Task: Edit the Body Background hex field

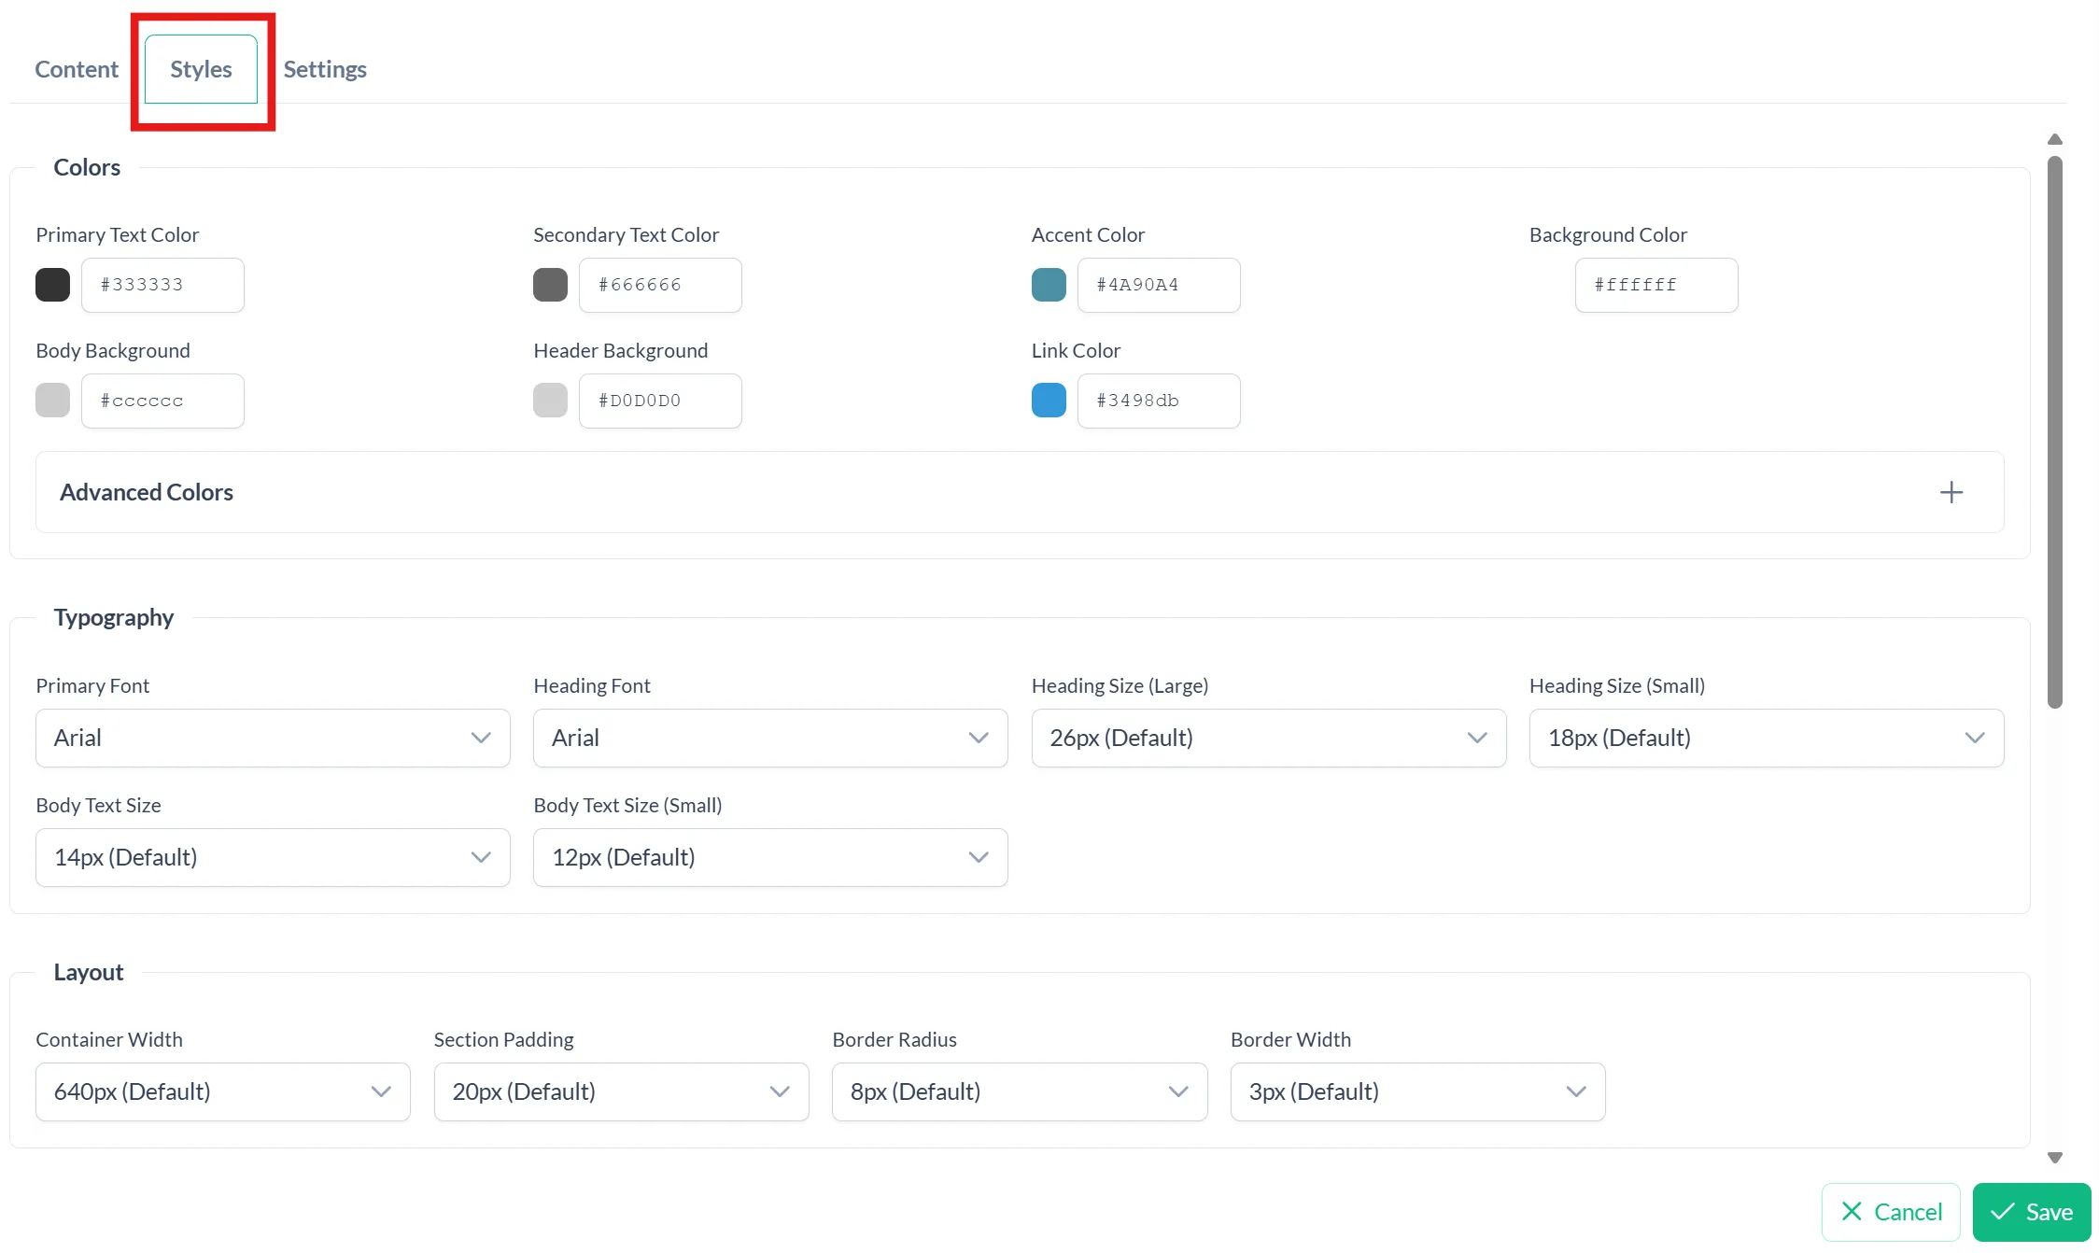Action: [x=162, y=401]
